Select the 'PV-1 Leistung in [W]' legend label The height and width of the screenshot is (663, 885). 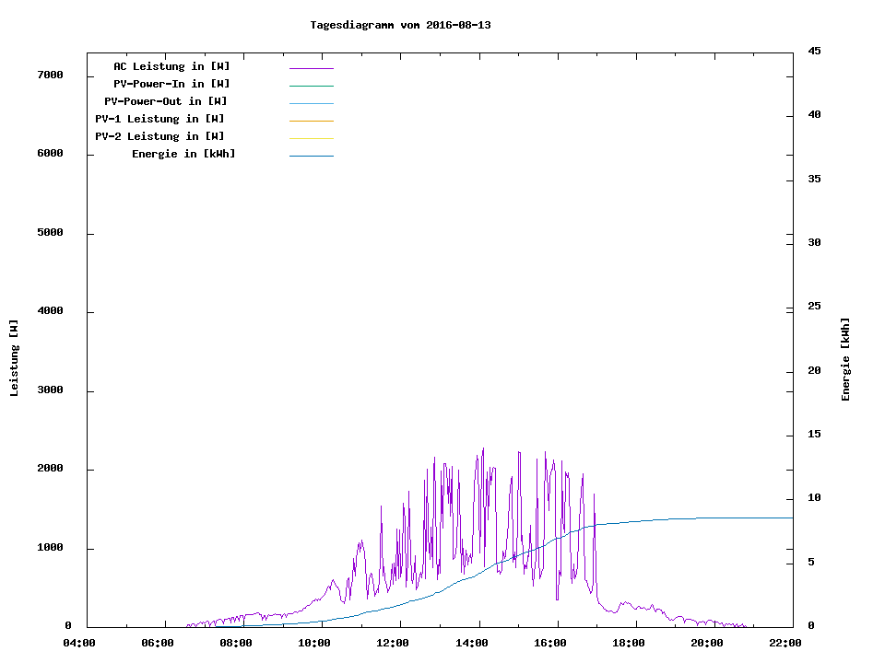tap(159, 119)
